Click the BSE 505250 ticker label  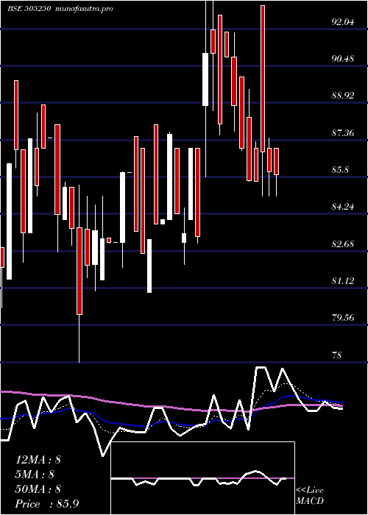(x=29, y=9)
